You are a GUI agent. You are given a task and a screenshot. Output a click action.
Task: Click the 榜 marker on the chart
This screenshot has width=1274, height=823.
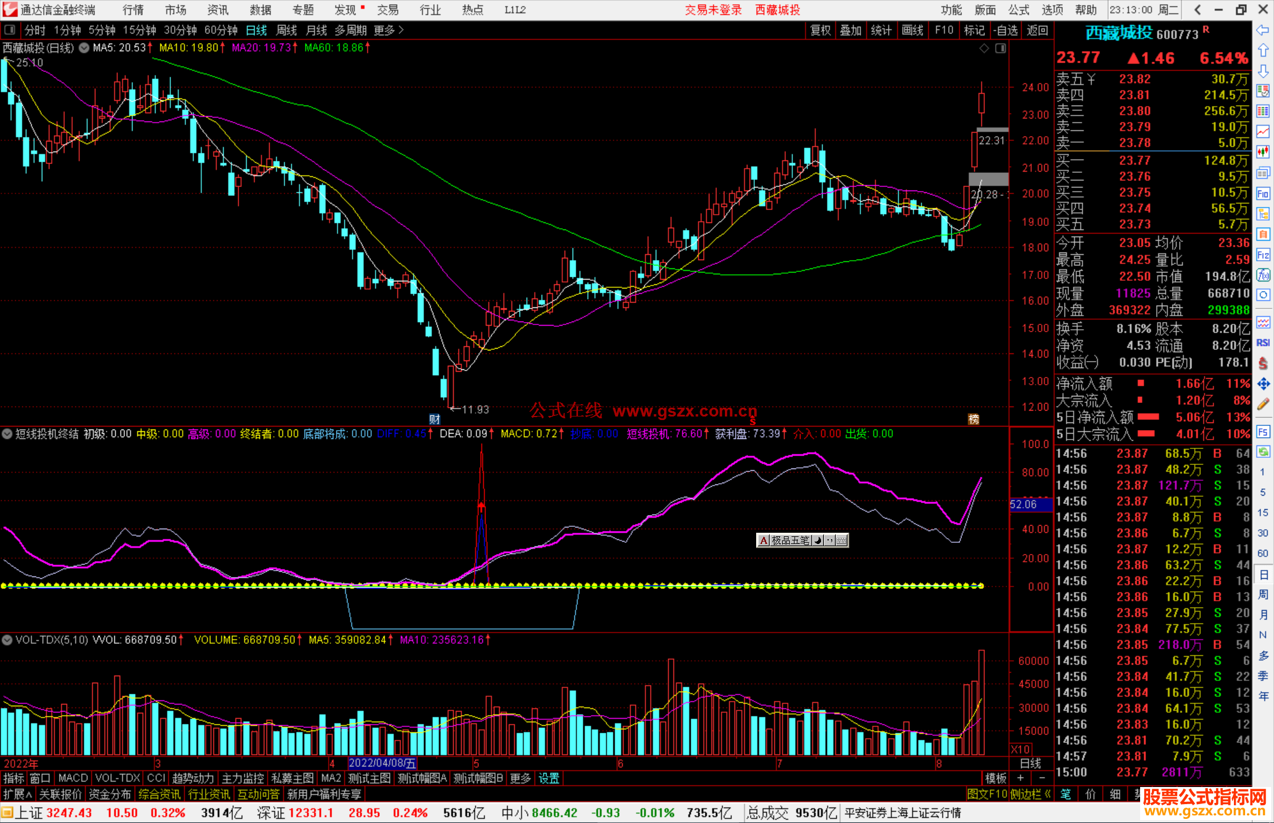click(x=974, y=419)
